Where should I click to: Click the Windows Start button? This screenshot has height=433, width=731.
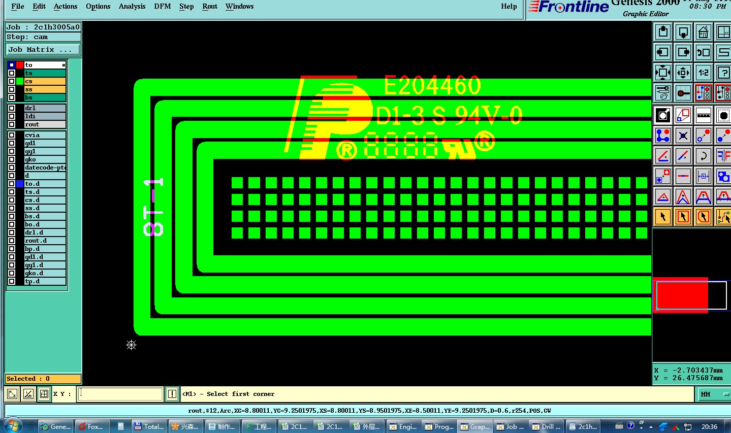[x=13, y=426]
